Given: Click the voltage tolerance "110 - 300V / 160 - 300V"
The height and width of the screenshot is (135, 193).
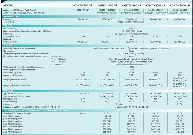Looking at the screenshot, I should click(131, 31).
